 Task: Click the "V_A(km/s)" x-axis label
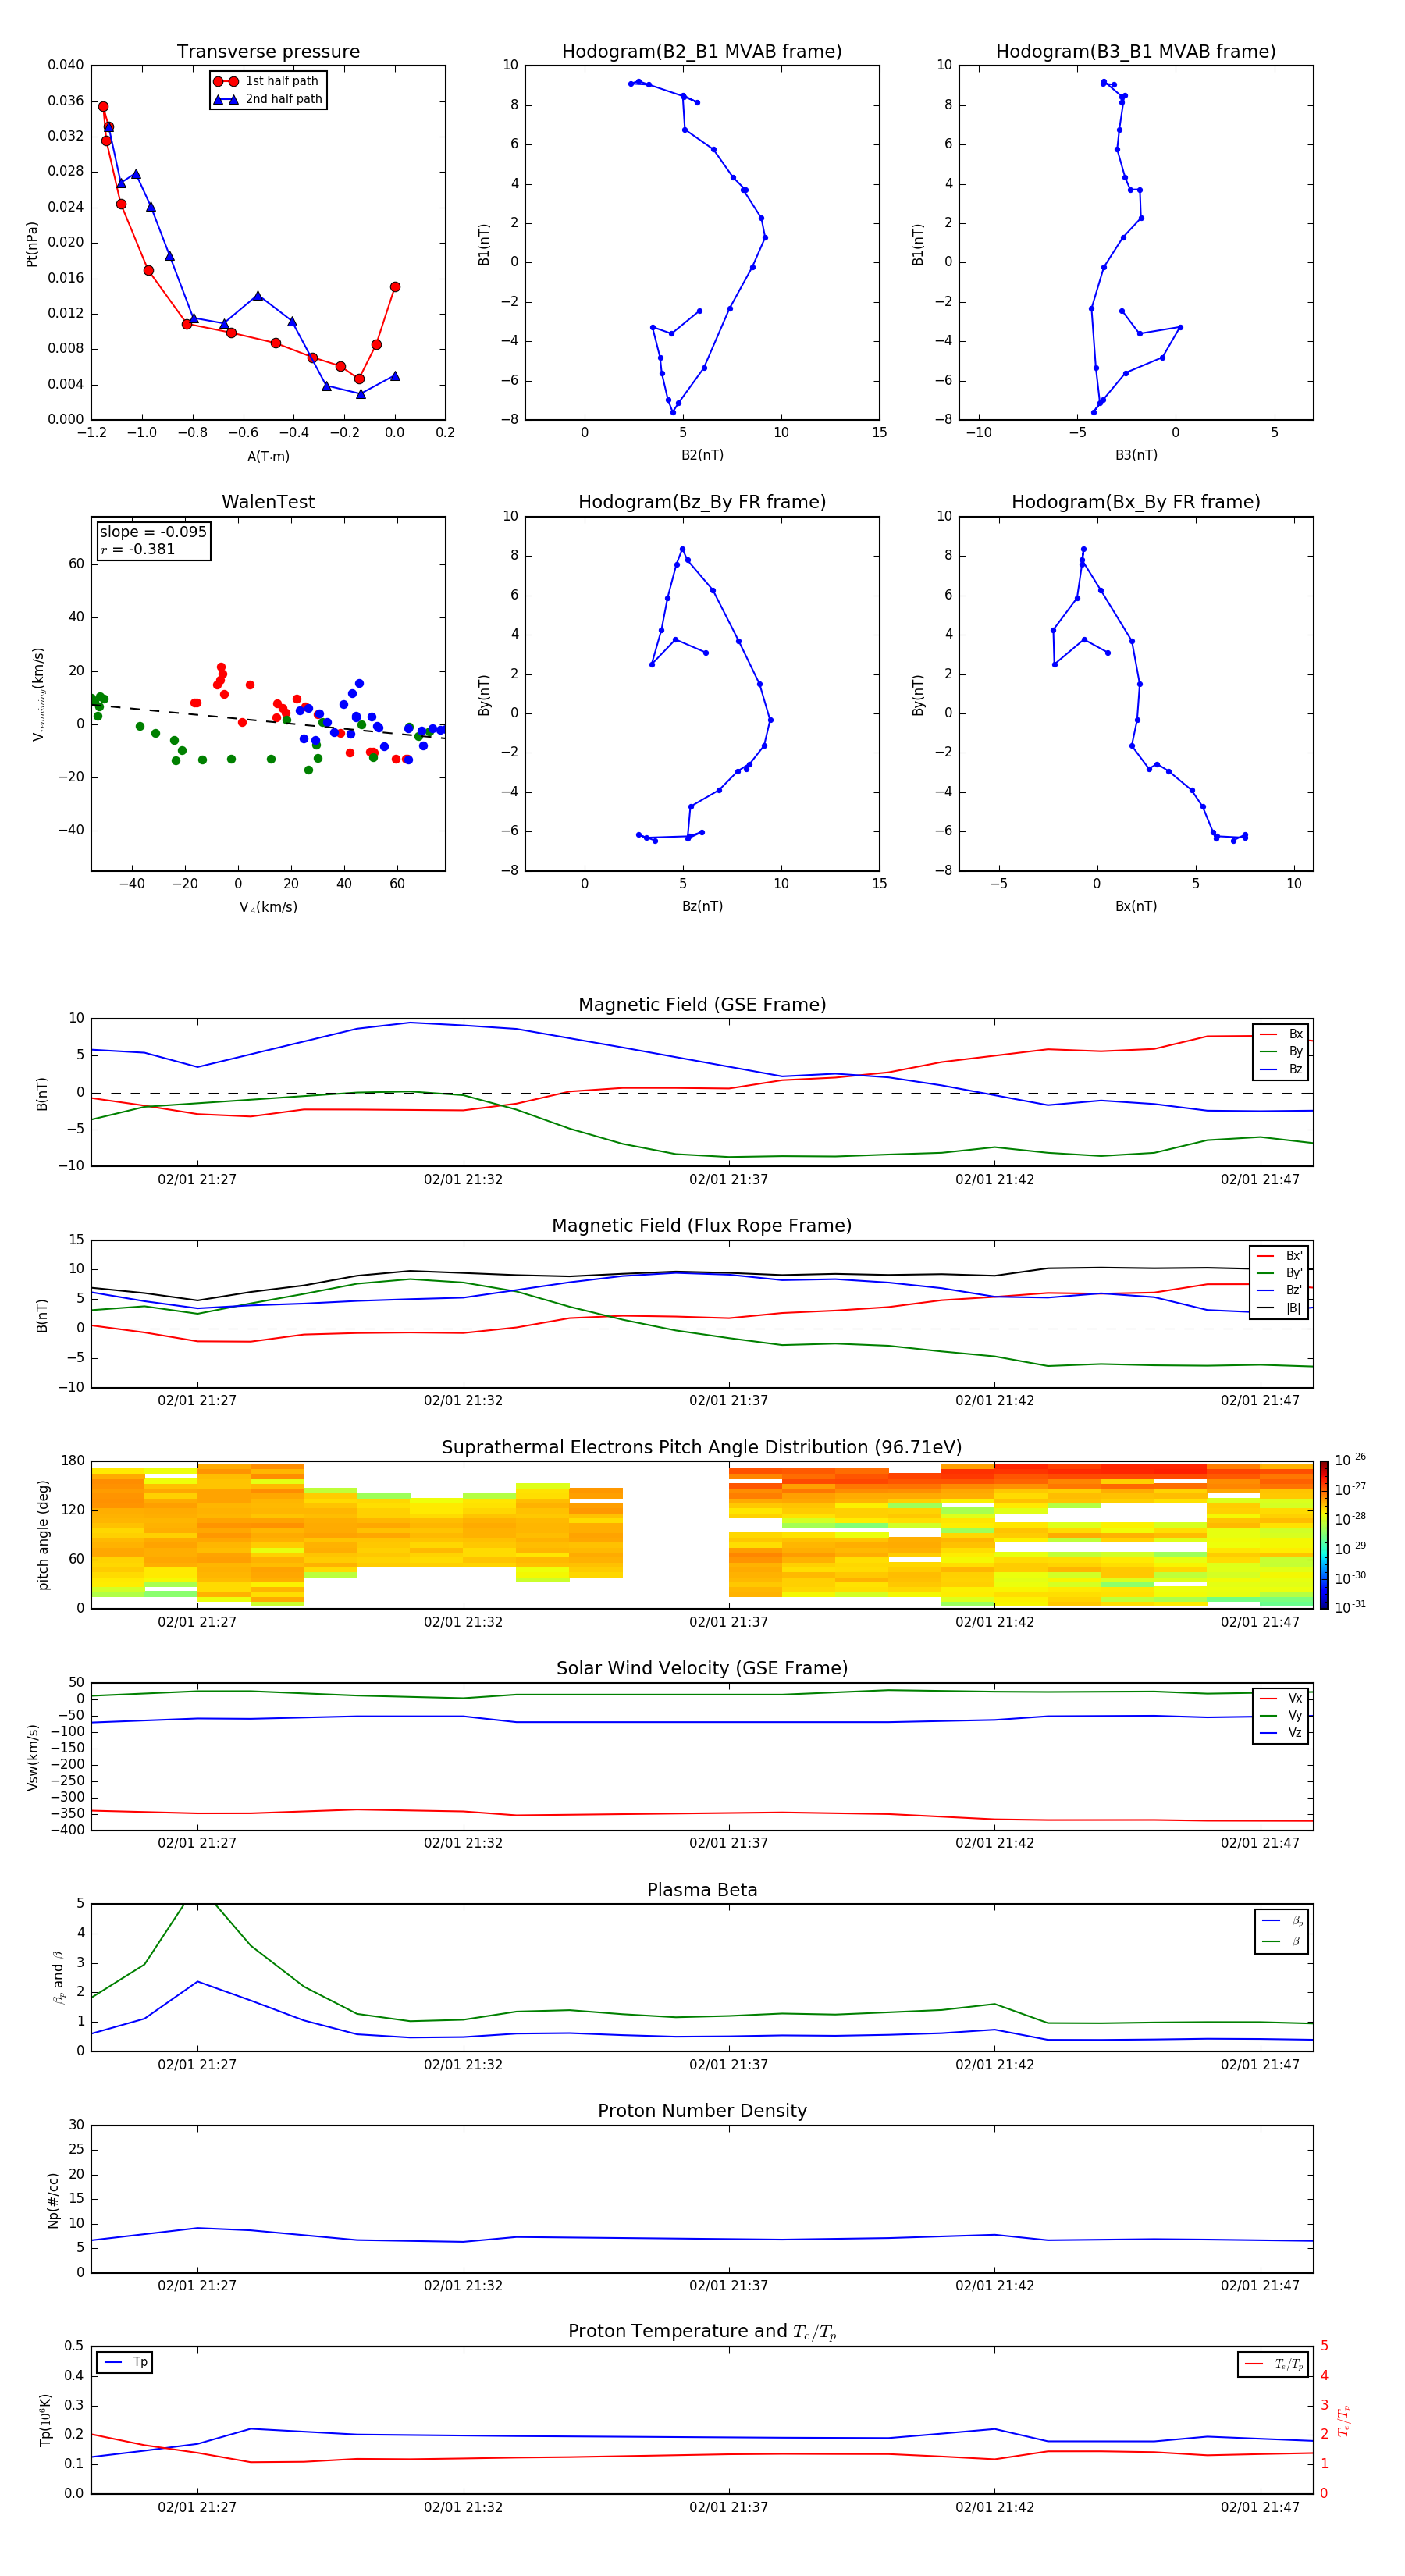coord(268,907)
